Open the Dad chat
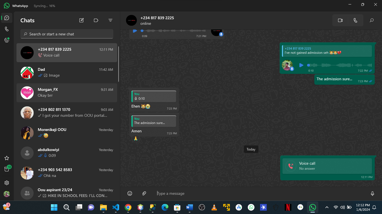The image size is (382, 214). 67,72
